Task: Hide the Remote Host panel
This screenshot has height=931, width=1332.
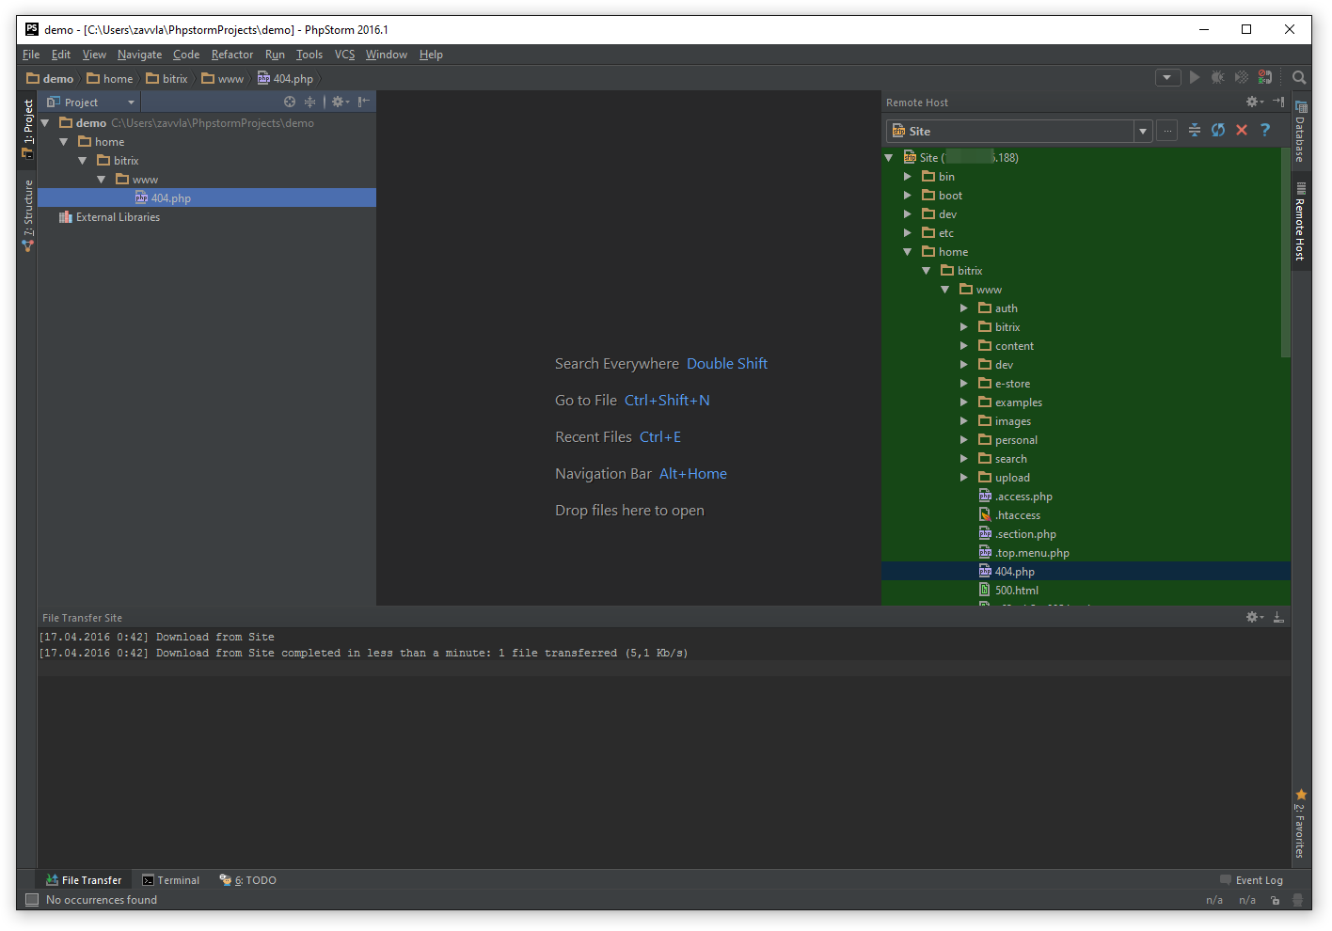Action: click(1278, 102)
